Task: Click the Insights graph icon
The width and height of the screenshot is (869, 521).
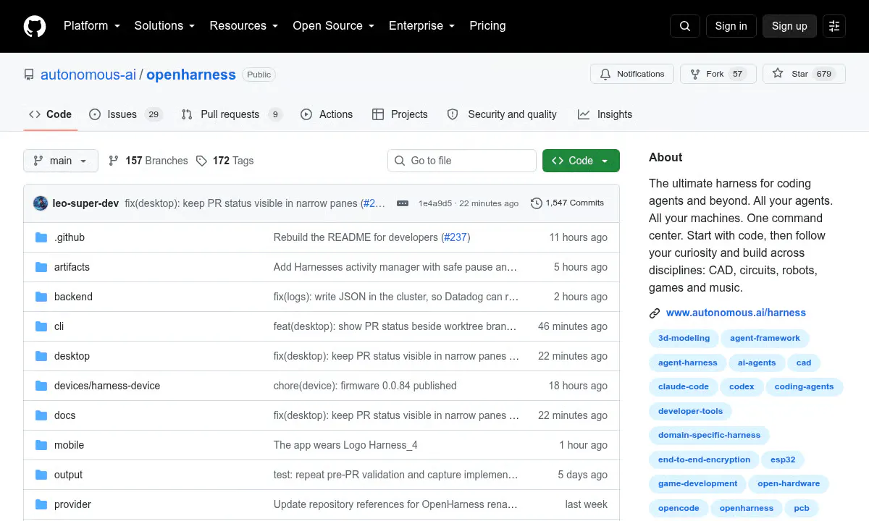Action: click(584, 114)
